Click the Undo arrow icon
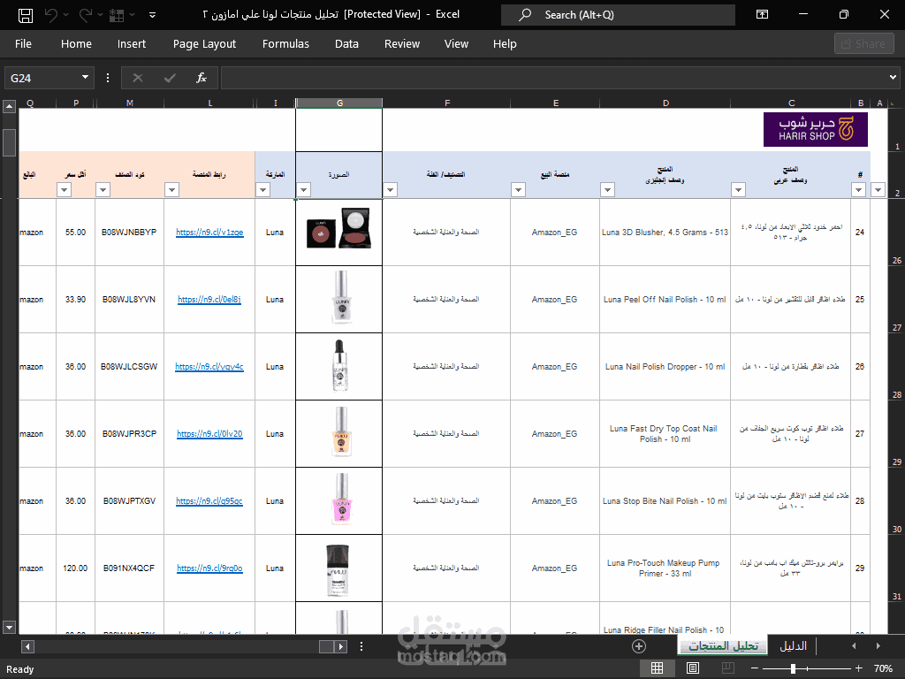Image resolution: width=905 pixels, height=679 pixels. pos(50,15)
